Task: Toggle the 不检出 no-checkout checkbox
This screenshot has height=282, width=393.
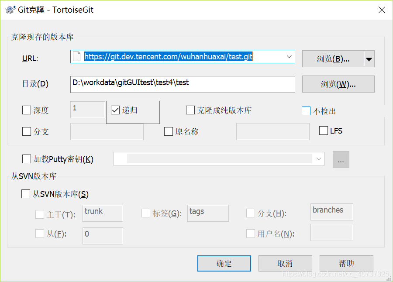Action: point(306,111)
